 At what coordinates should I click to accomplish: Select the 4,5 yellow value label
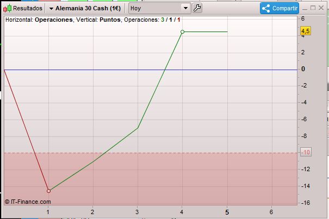(305, 31)
